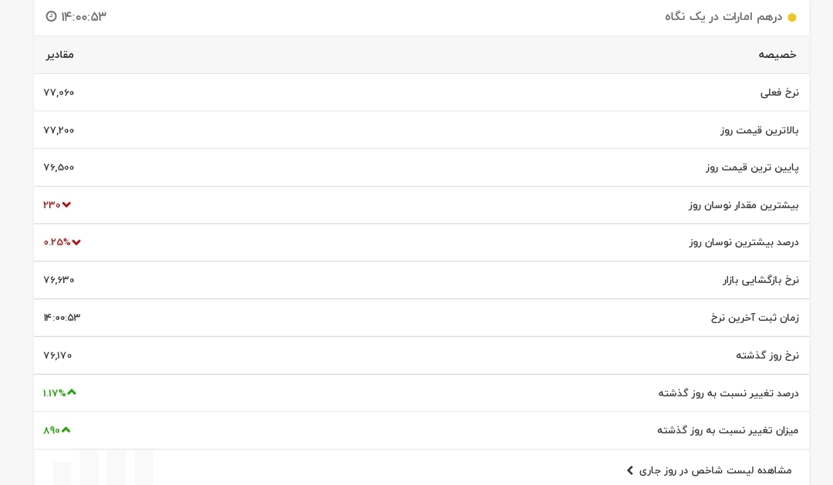Click the نرخ روز گذشته label
833x485 pixels.
click(767, 355)
